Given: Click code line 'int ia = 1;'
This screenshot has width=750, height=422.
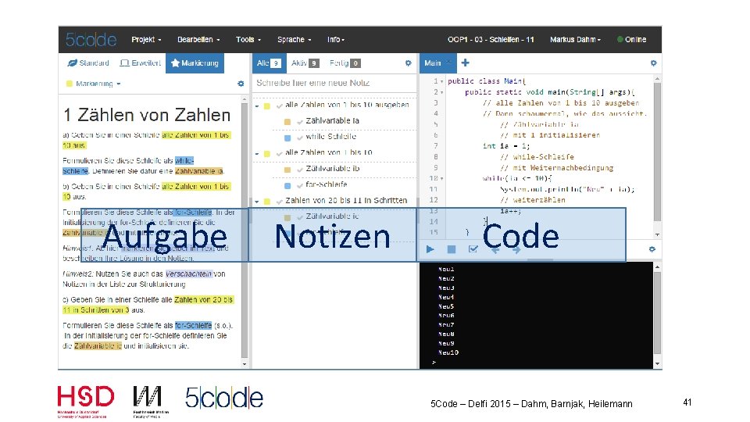Looking at the screenshot, I should click(x=506, y=146).
